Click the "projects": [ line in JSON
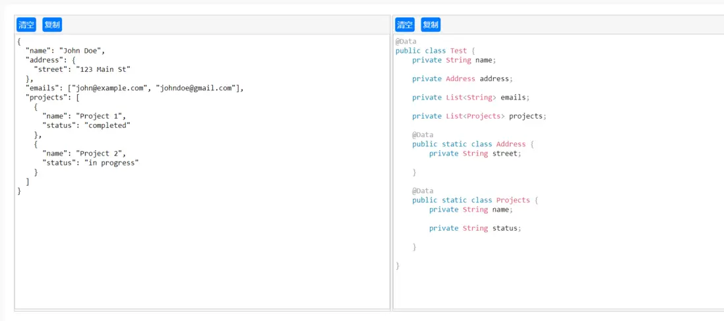The image size is (724, 321). (53, 98)
